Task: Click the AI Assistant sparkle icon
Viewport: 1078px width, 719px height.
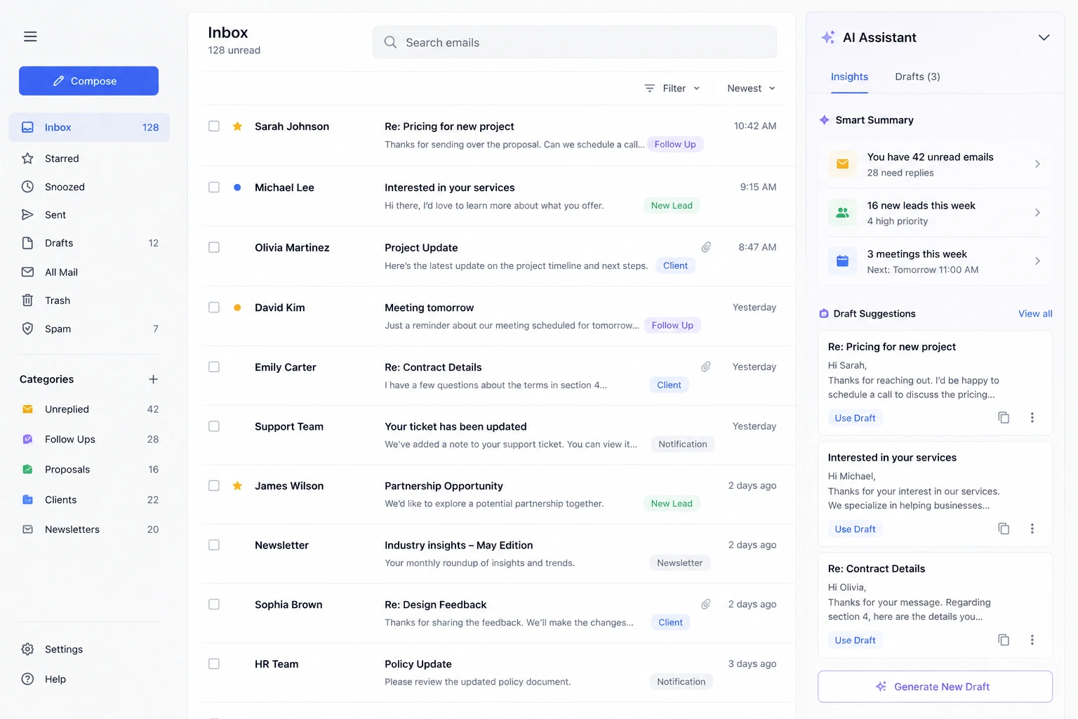Action: coord(828,37)
